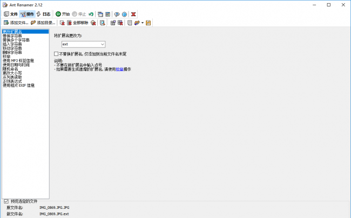Start renaming with the green 开始 button

point(63,14)
